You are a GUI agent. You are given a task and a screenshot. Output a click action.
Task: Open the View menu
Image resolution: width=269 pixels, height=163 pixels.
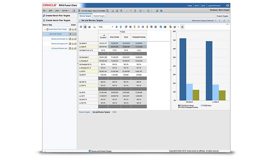[x=57, y=11]
